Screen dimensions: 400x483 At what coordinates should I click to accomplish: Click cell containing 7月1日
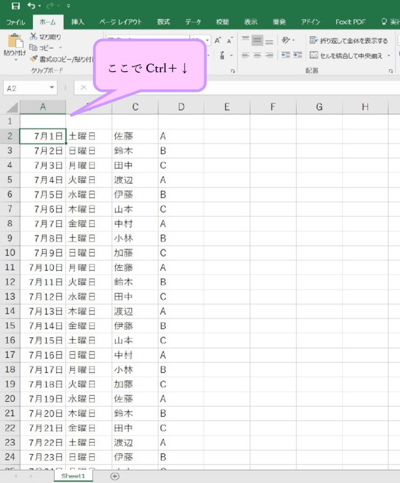tap(43, 136)
